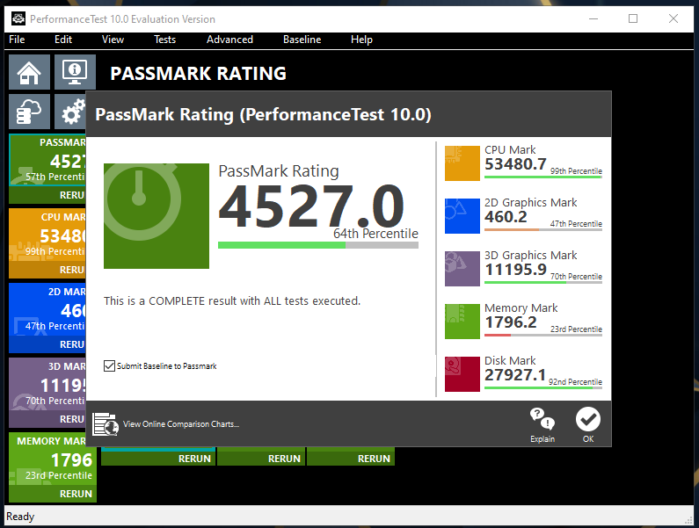Viewport: 699px width, 528px height.
Task: Click the cloud baseline management icon
Action: pos(29,112)
